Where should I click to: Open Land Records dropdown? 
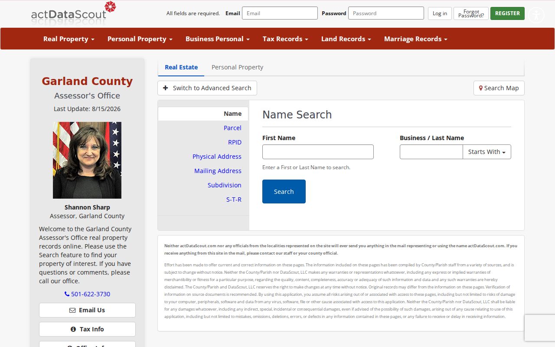346,39
